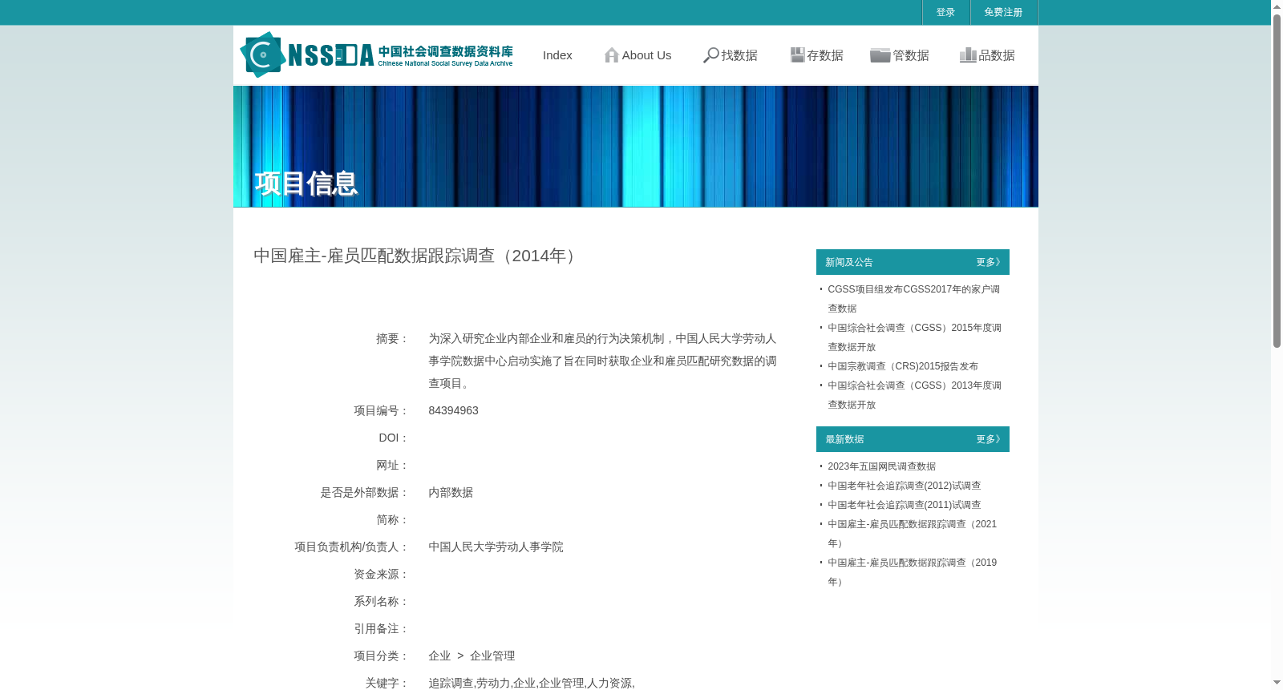Click the 免费注册 register button
The image size is (1283, 690).
pos(1004,12)
